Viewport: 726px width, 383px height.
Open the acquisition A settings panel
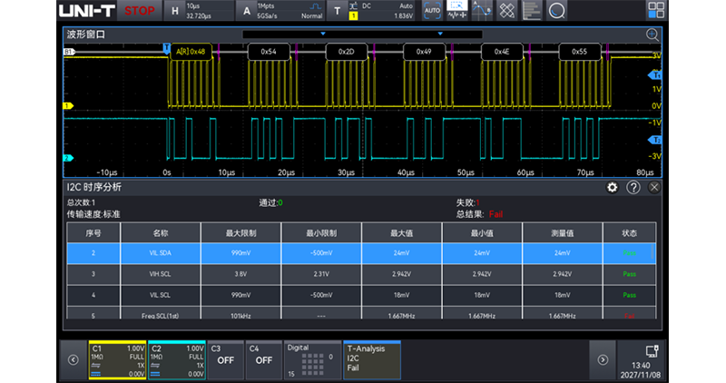[x=280, y=11]
